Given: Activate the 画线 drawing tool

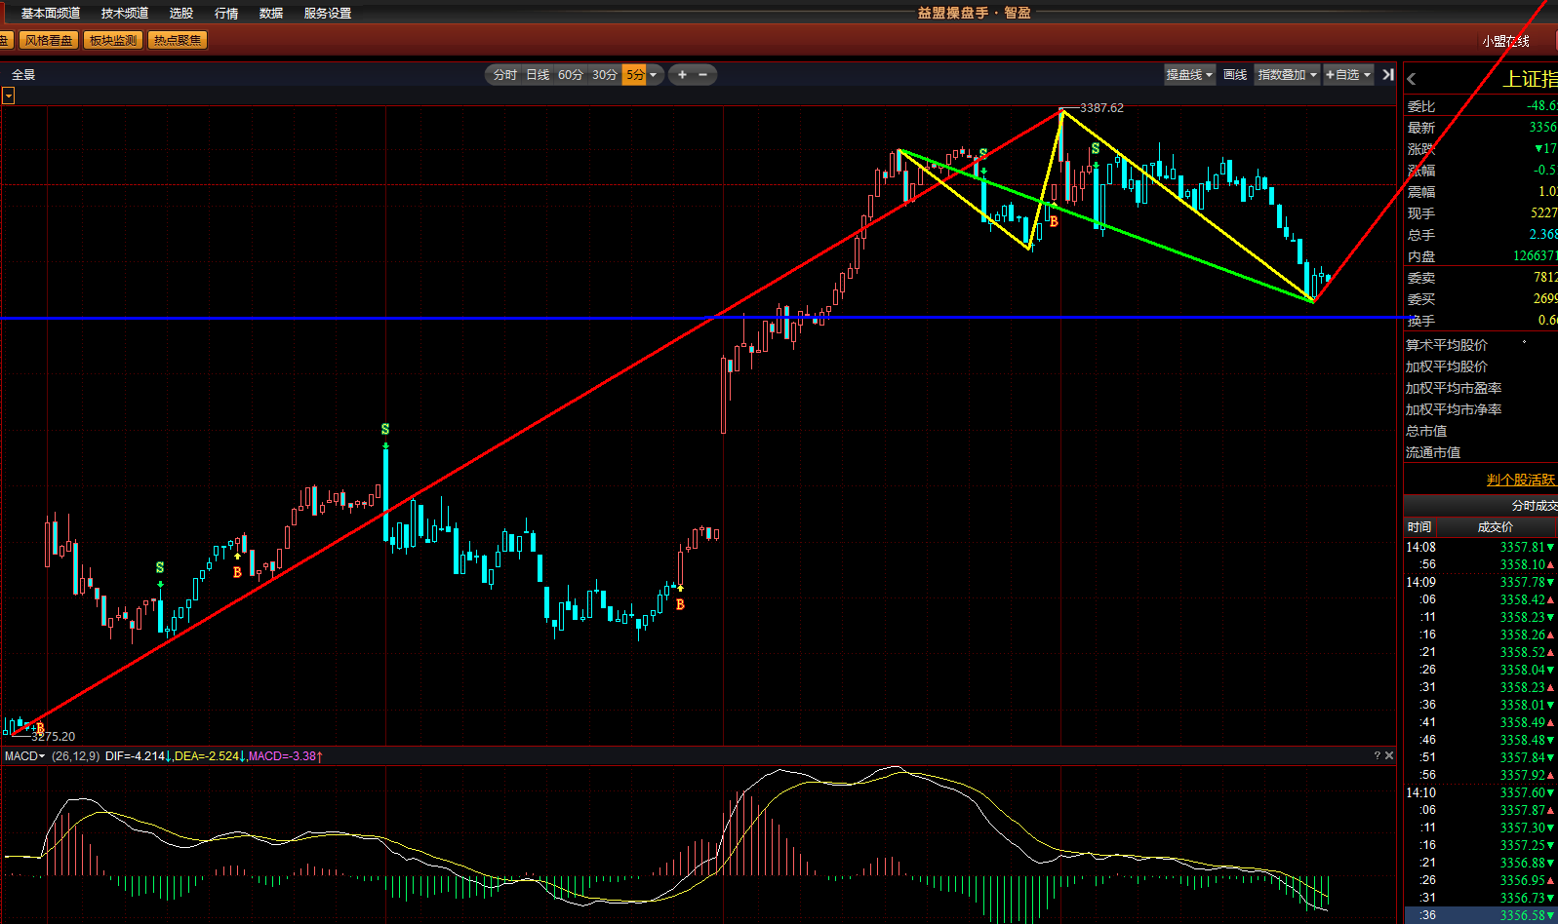Looking at the screenshot, I should click(1235, 74).
